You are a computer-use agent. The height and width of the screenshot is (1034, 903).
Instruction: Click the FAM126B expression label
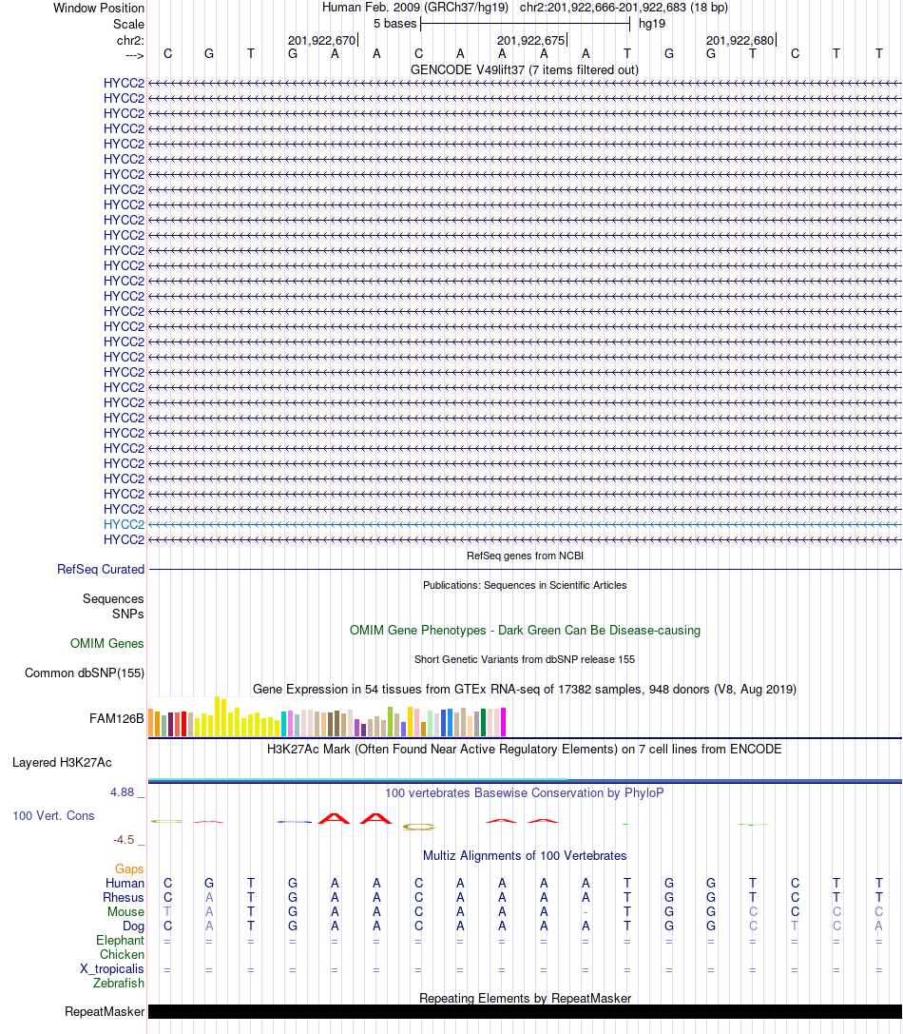click(x=117, y=719)
